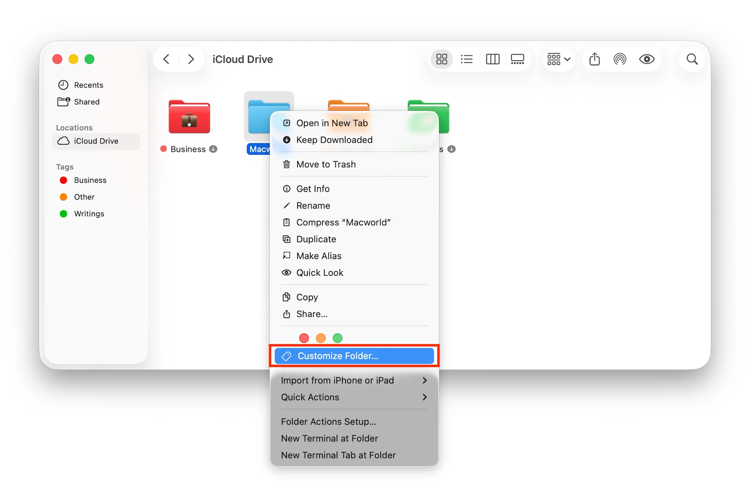750x500 pixels.
Task: Switch to list view
Action: coord(467,59)
